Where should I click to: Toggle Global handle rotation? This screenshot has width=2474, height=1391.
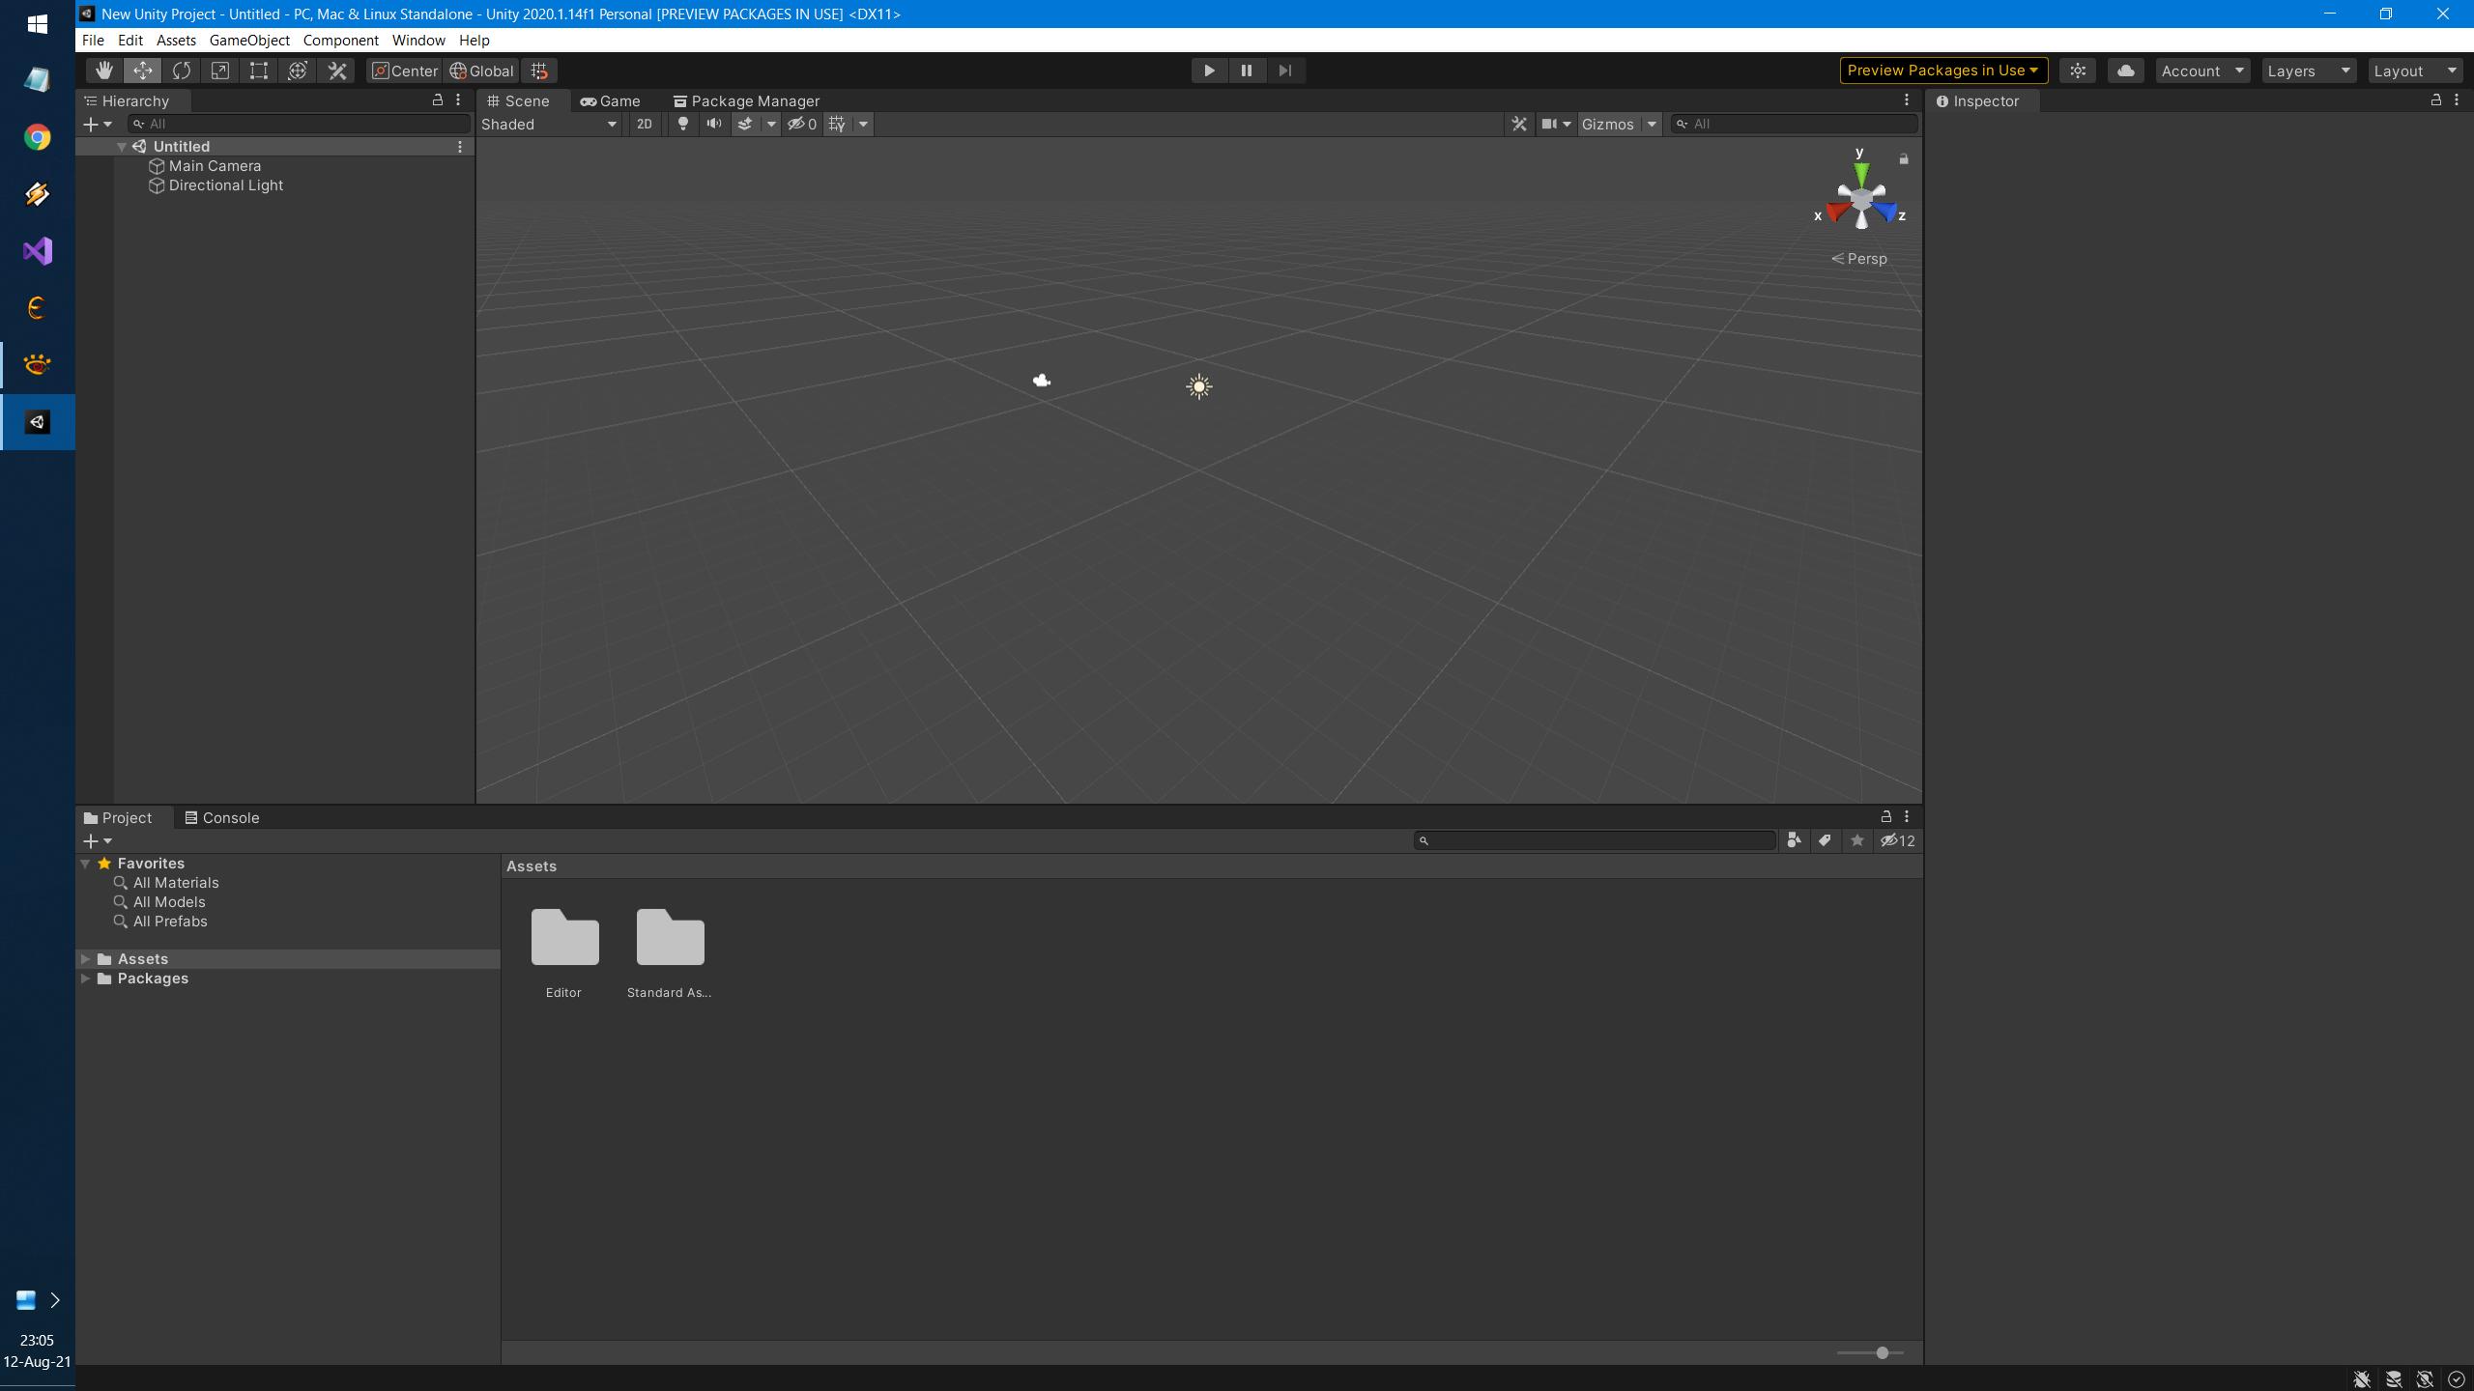(x=481, y=71)
